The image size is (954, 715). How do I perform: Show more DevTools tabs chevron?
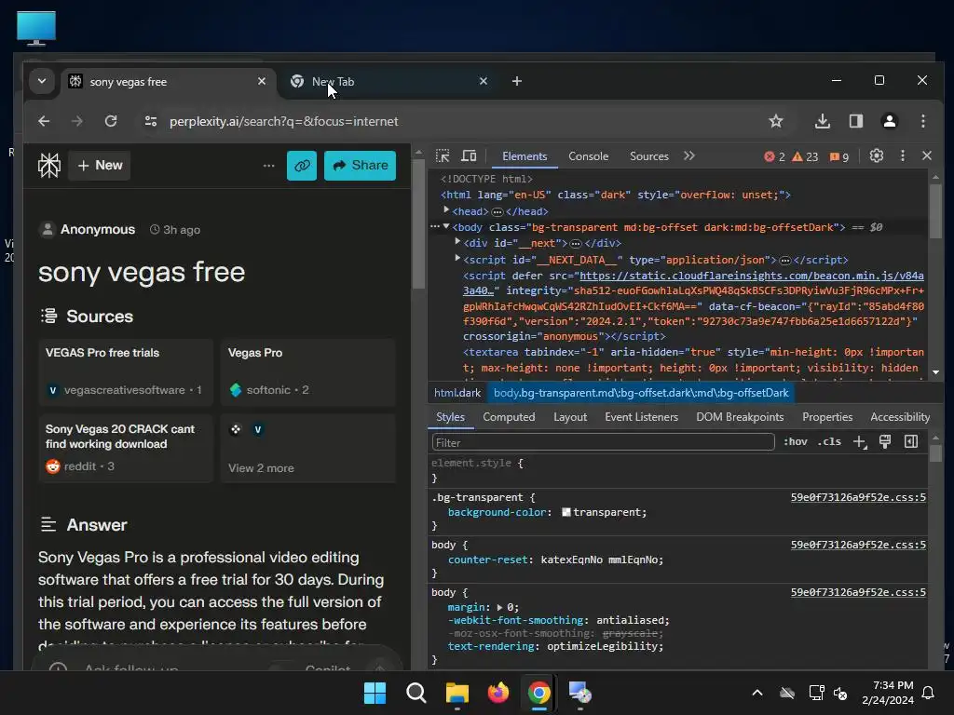[688, 156]
